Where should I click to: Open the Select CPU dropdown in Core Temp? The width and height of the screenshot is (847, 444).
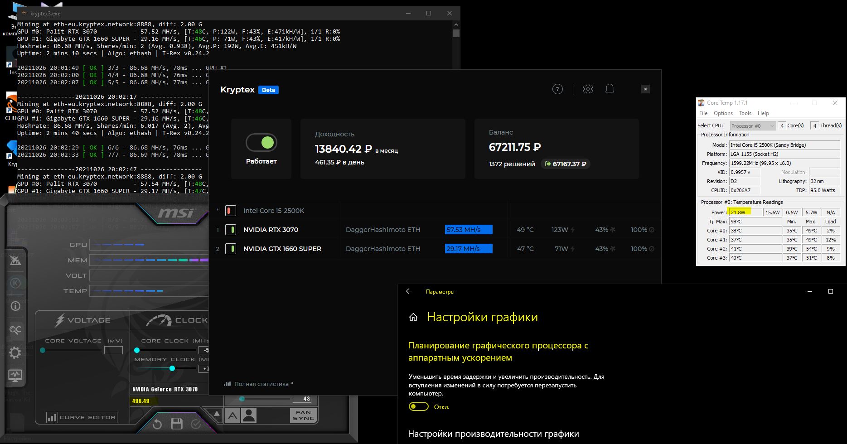(x=753, y=125)
